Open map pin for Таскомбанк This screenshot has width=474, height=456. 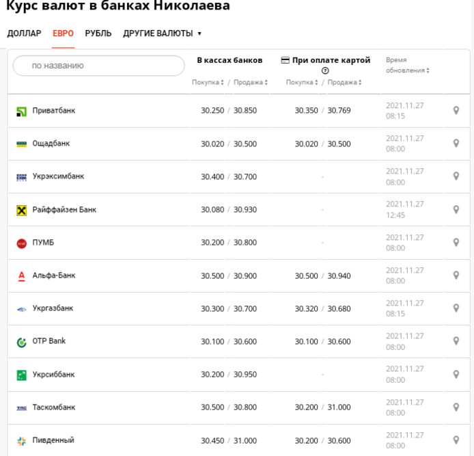(x=456, y=407)
